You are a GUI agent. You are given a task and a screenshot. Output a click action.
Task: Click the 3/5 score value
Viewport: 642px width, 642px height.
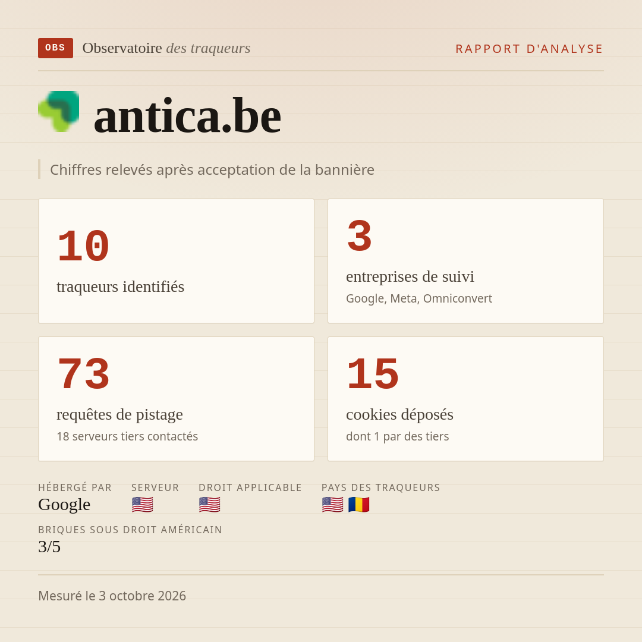pos(49,547)
